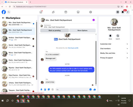
Task: Open the Pedro 2bed 1bath conversation
Action: [18, 61]
